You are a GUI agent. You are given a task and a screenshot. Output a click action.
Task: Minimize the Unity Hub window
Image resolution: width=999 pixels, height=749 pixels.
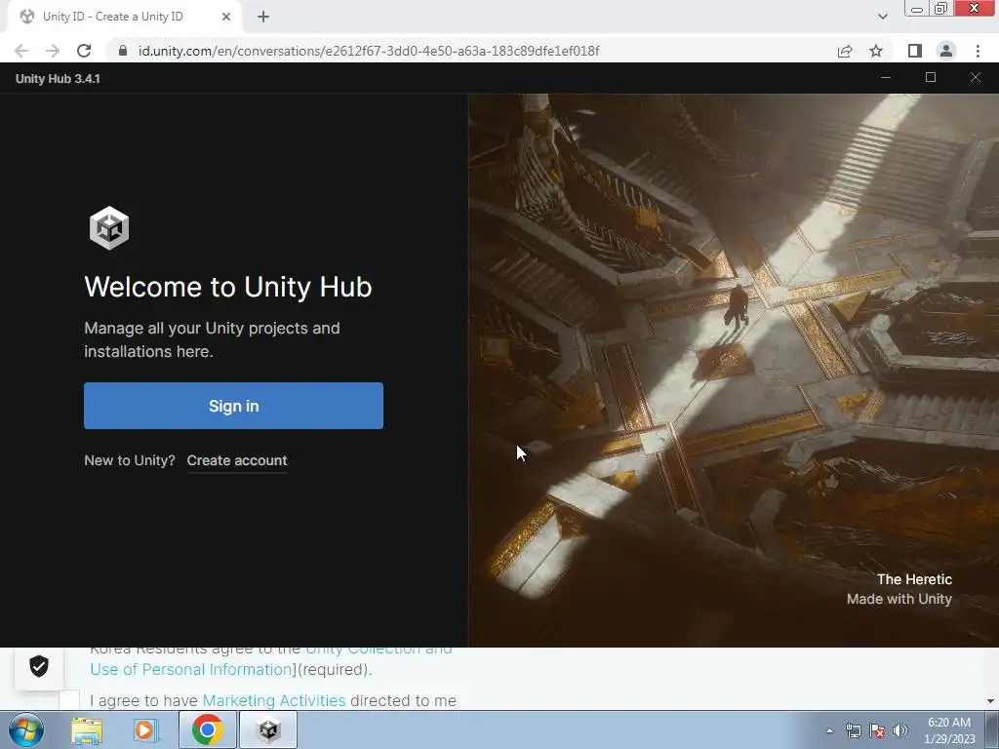point(886,78)
